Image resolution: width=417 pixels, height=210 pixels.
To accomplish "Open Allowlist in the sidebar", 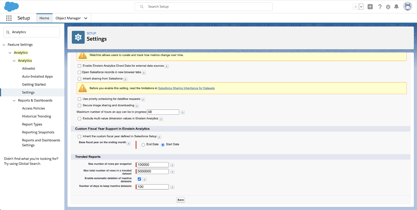I will click(x=29, y=68).
